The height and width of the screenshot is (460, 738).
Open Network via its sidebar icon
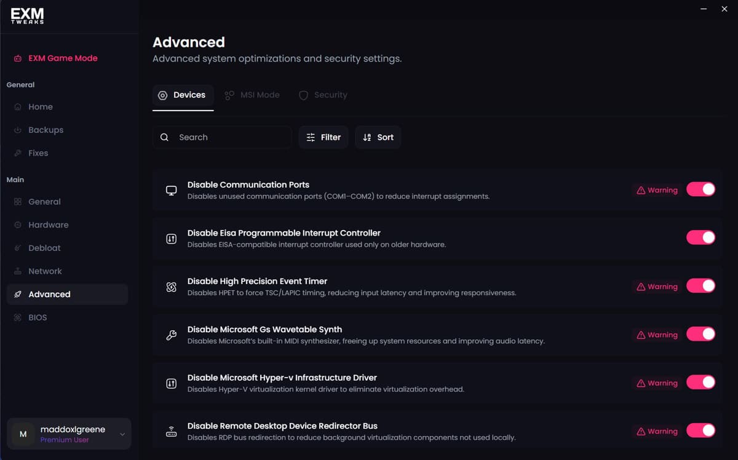pyautogui.click(x=18, y=271)
